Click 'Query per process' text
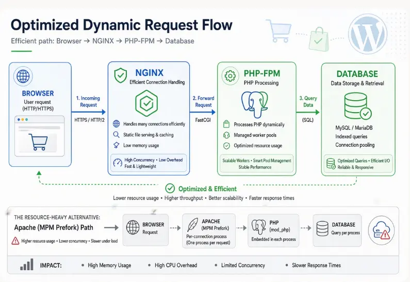The width and height of the screenshot is (410, 282). (346, 233)
